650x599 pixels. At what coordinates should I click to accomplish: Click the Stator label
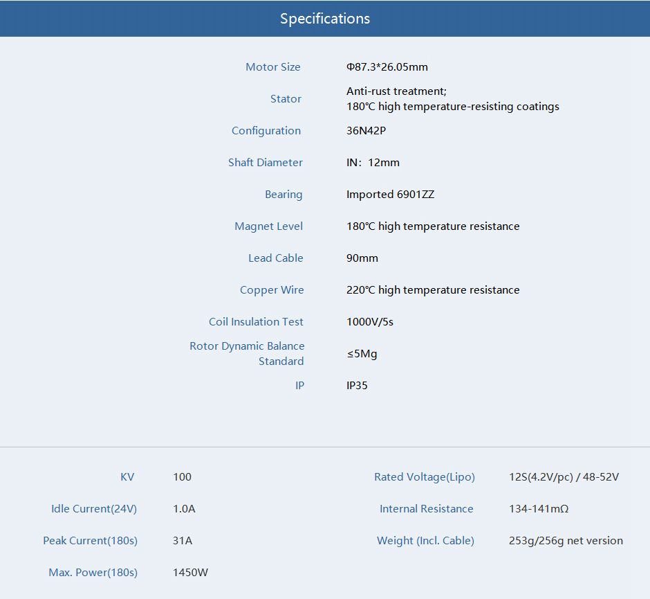(x=286, y=99)
